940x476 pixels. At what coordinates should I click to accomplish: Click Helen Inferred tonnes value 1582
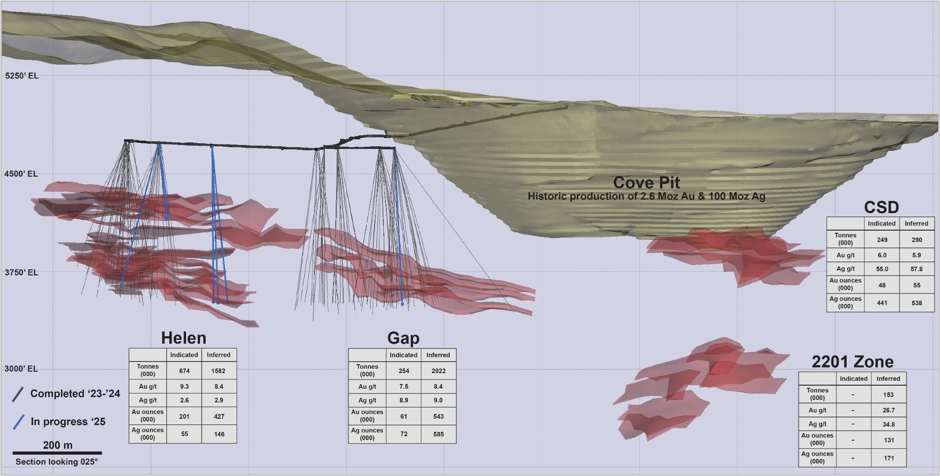click(218, 371)
